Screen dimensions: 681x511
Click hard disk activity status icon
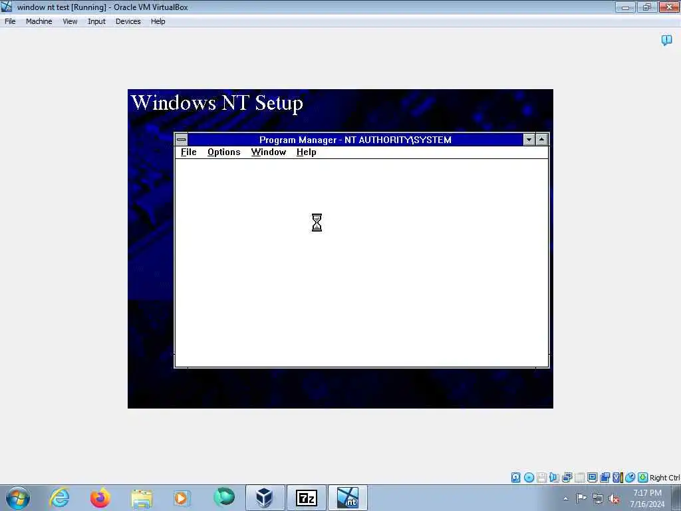coord(515,478)
